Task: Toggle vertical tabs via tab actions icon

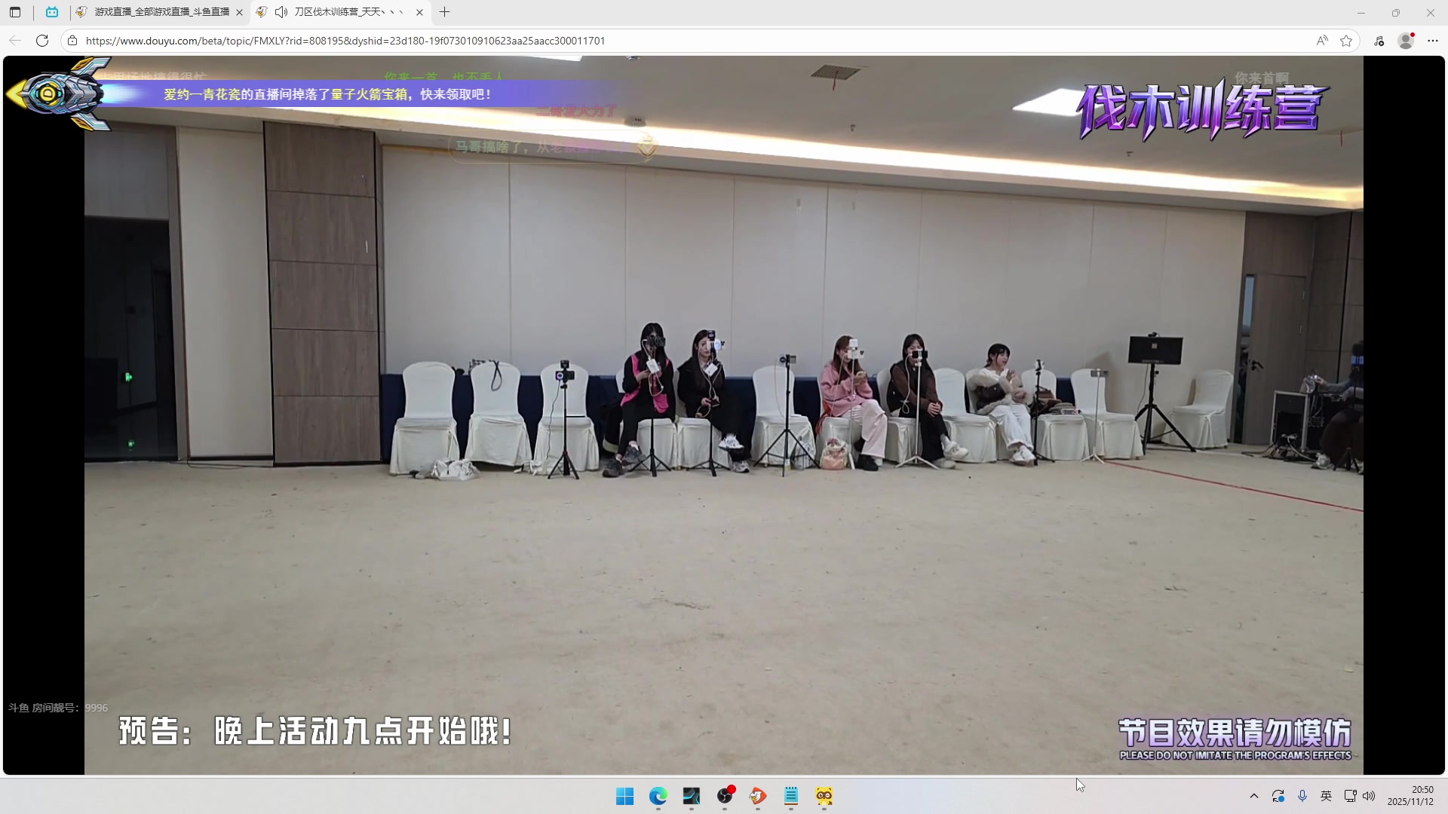Action: 14,12
